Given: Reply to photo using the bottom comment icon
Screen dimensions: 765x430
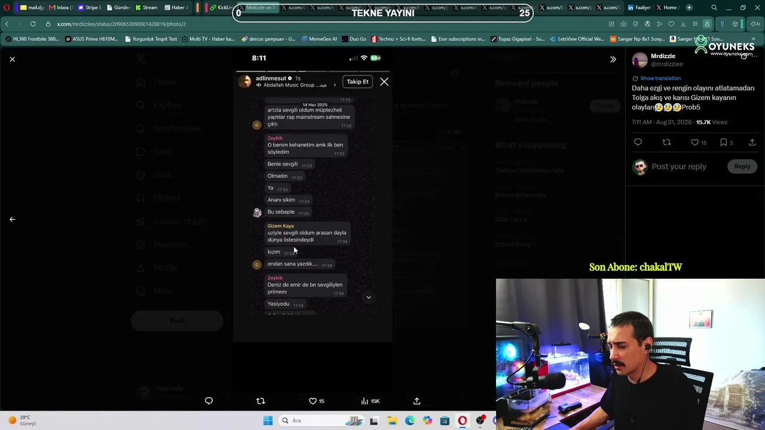Looking at the screenshot, I should coord(209,401).
